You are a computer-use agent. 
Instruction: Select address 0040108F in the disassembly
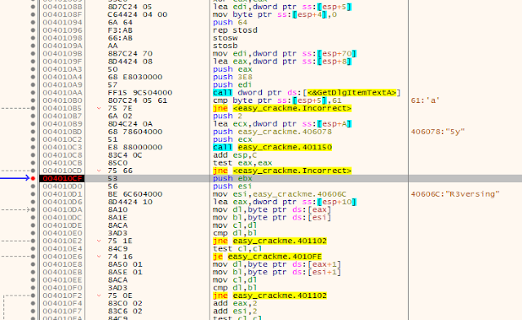point(62,15)
